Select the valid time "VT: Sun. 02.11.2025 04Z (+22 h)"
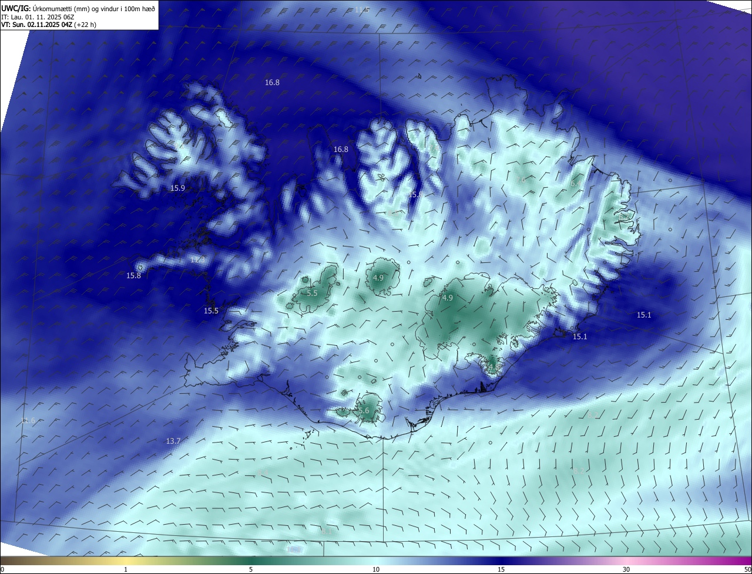The image size is (752, 574). coord(49,24)
